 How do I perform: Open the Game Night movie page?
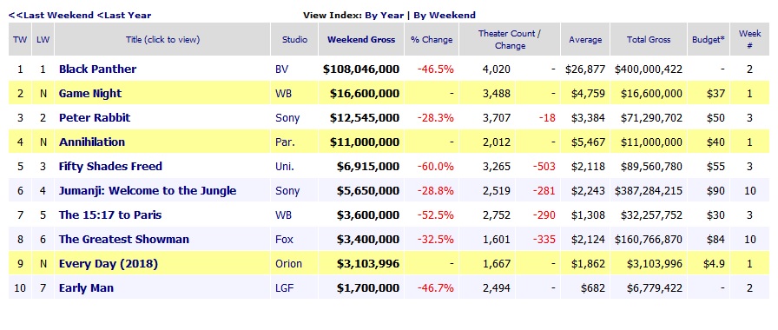[89, 93]
